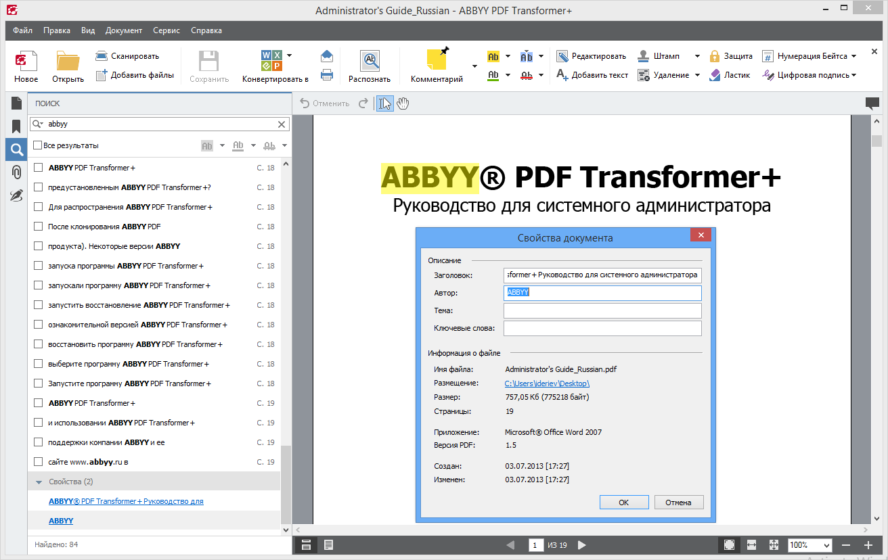Open the Защита protection tool
This screenshot has height=560, width=888.
click(731, 56)
